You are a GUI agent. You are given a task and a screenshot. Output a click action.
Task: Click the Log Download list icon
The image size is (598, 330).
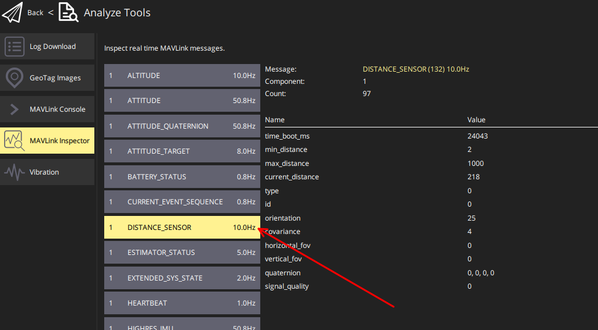pos(15,47)
